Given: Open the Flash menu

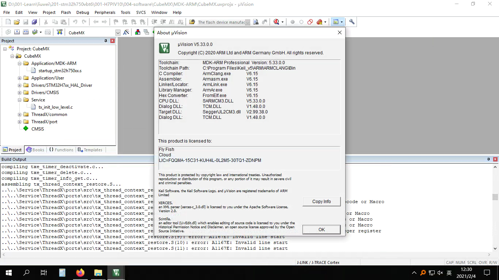Looking at the screenshot, I should [x=66, y=12].
